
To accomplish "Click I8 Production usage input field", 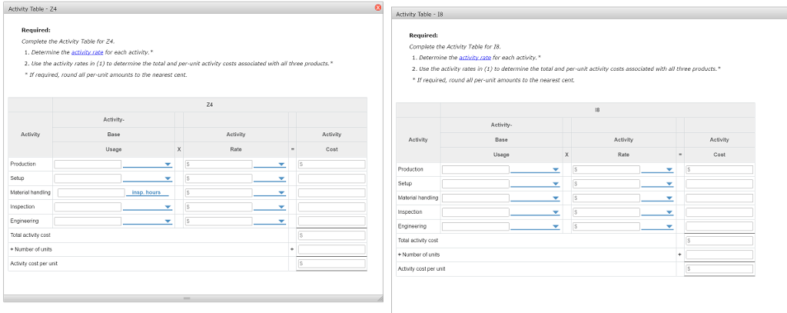I will click(x=475, y=170).
